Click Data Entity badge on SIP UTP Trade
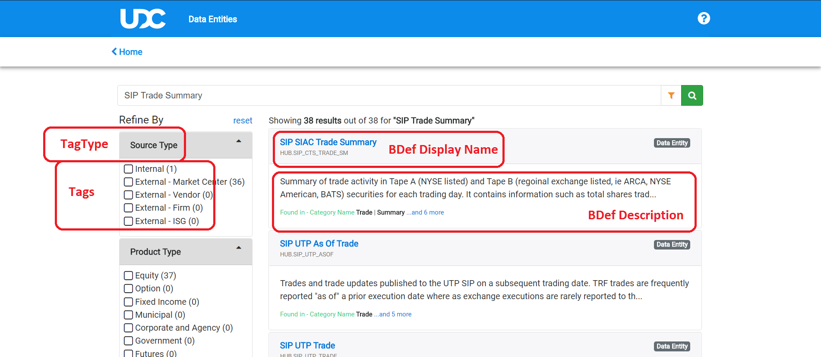 click(672, 346)
